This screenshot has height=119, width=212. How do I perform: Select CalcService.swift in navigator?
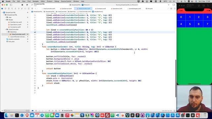(x=16, y=22)
